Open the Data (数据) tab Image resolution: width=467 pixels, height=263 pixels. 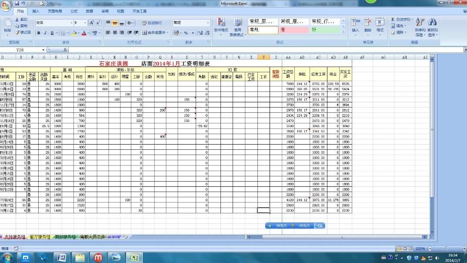point(89,11)
